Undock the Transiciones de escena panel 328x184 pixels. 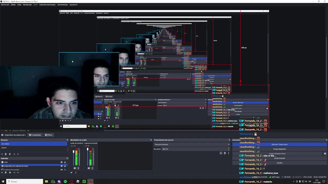click(x=229, y=140)
